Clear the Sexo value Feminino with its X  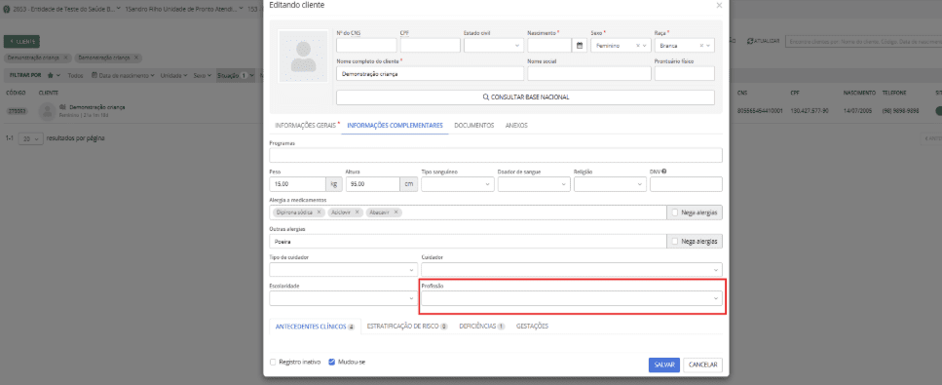[637, 45]
